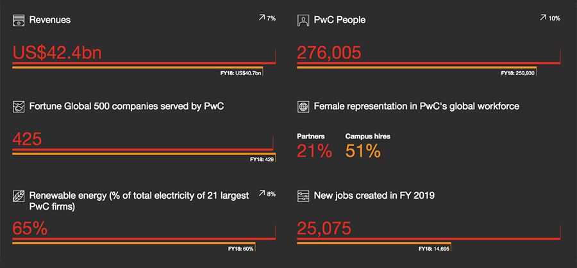The height and width of the screenshot is (268, 577).
Task: Click the 425 companies served value
Action: (x=27, y=140)
